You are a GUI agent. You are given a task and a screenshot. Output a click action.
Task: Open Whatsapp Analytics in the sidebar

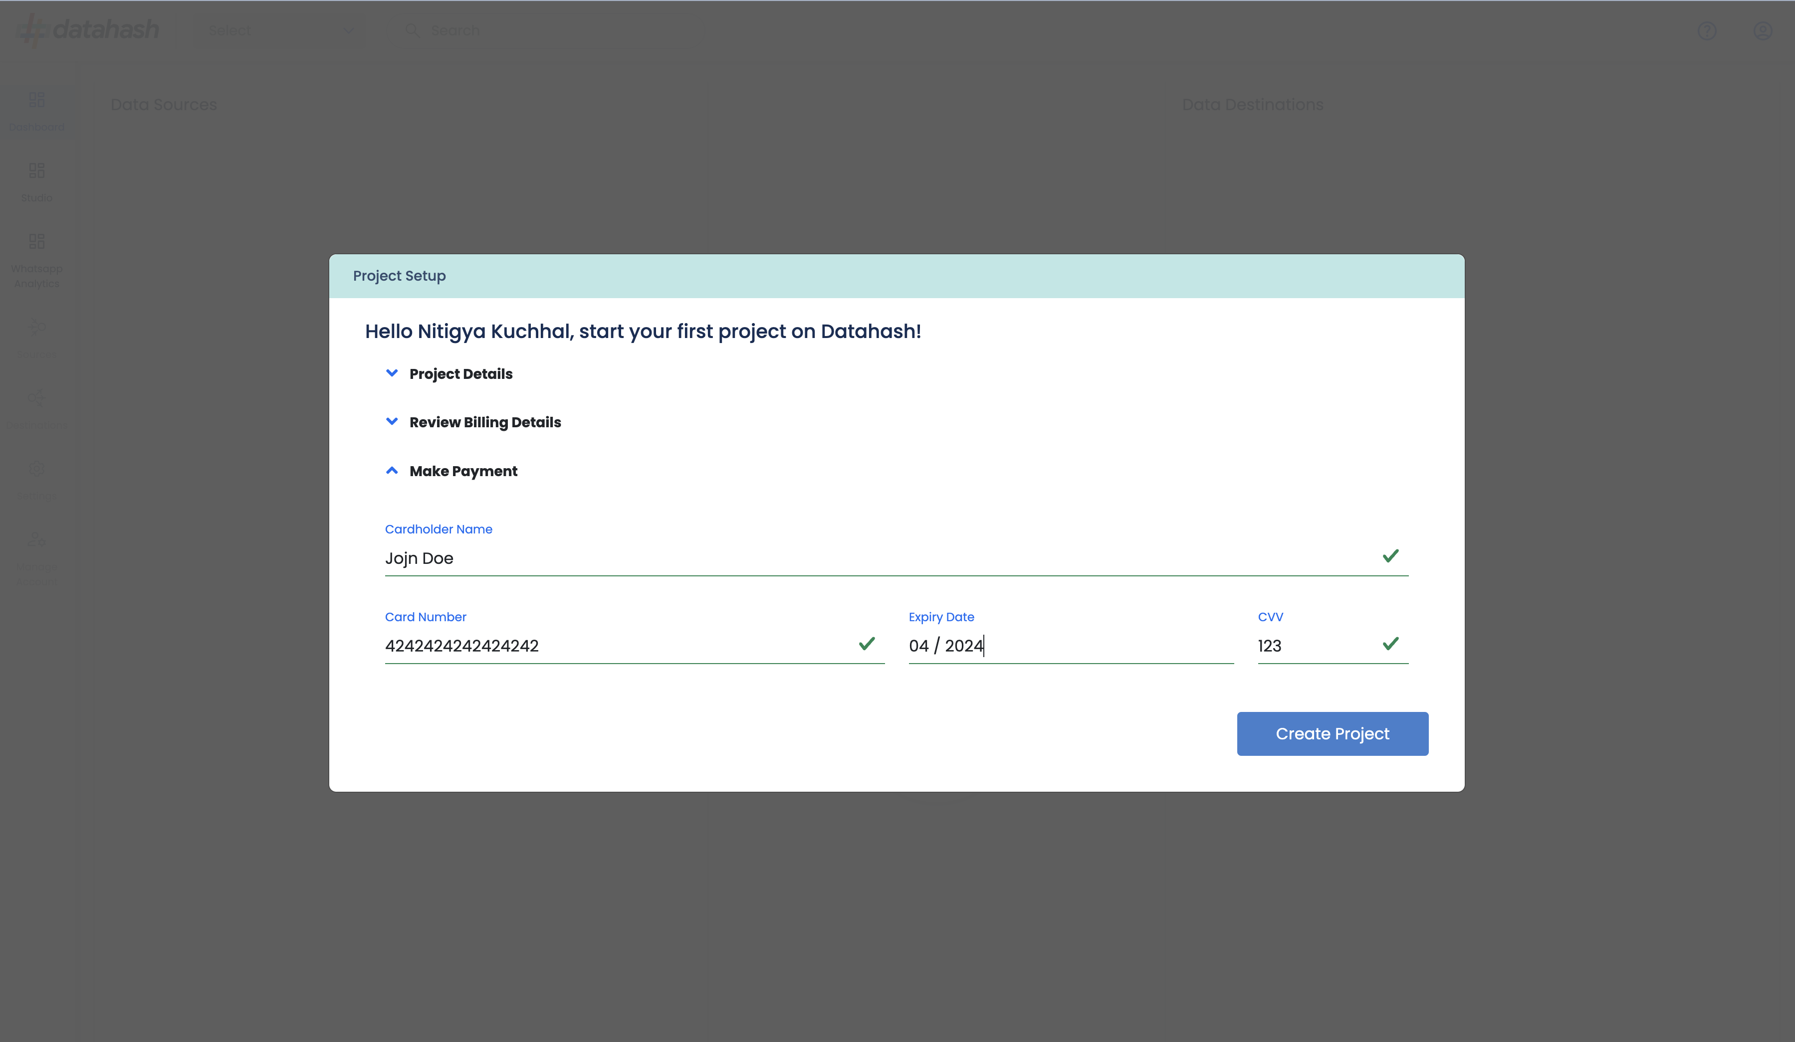(36, 260)
